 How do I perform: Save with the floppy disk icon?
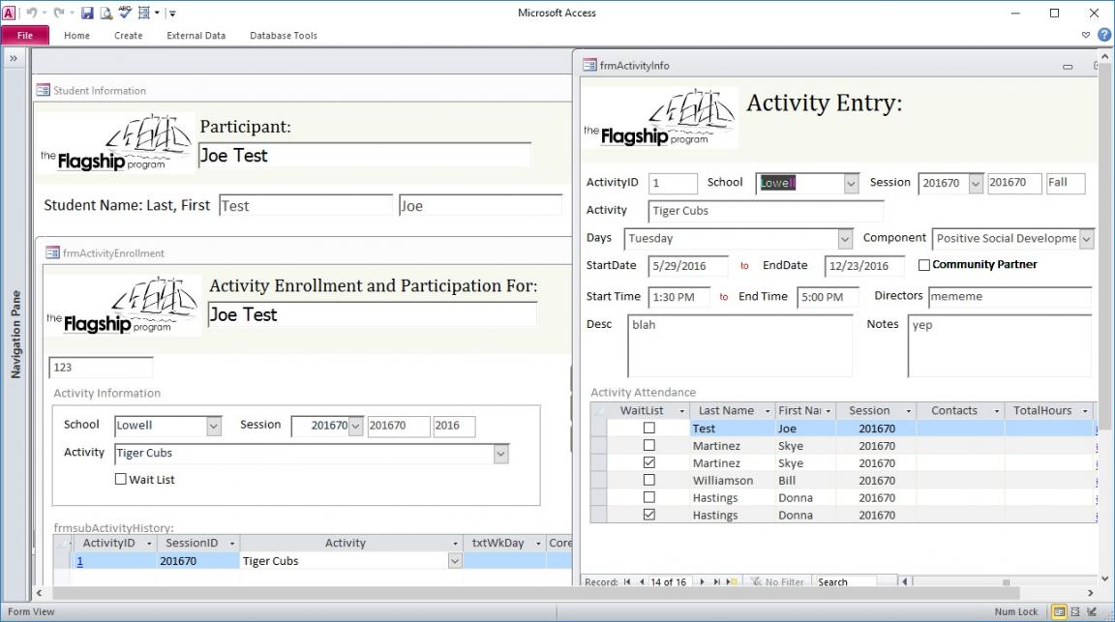click(87, 13)
